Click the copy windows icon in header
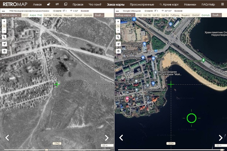The height and width of the screenshot is (151, 227). [x=66, y=5]
